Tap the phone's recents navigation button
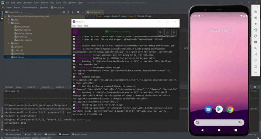This screenshot has height=139, width=261. pos(236,130)
